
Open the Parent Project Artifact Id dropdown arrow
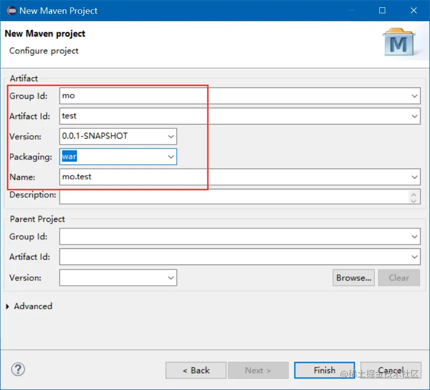coord(414,257)
